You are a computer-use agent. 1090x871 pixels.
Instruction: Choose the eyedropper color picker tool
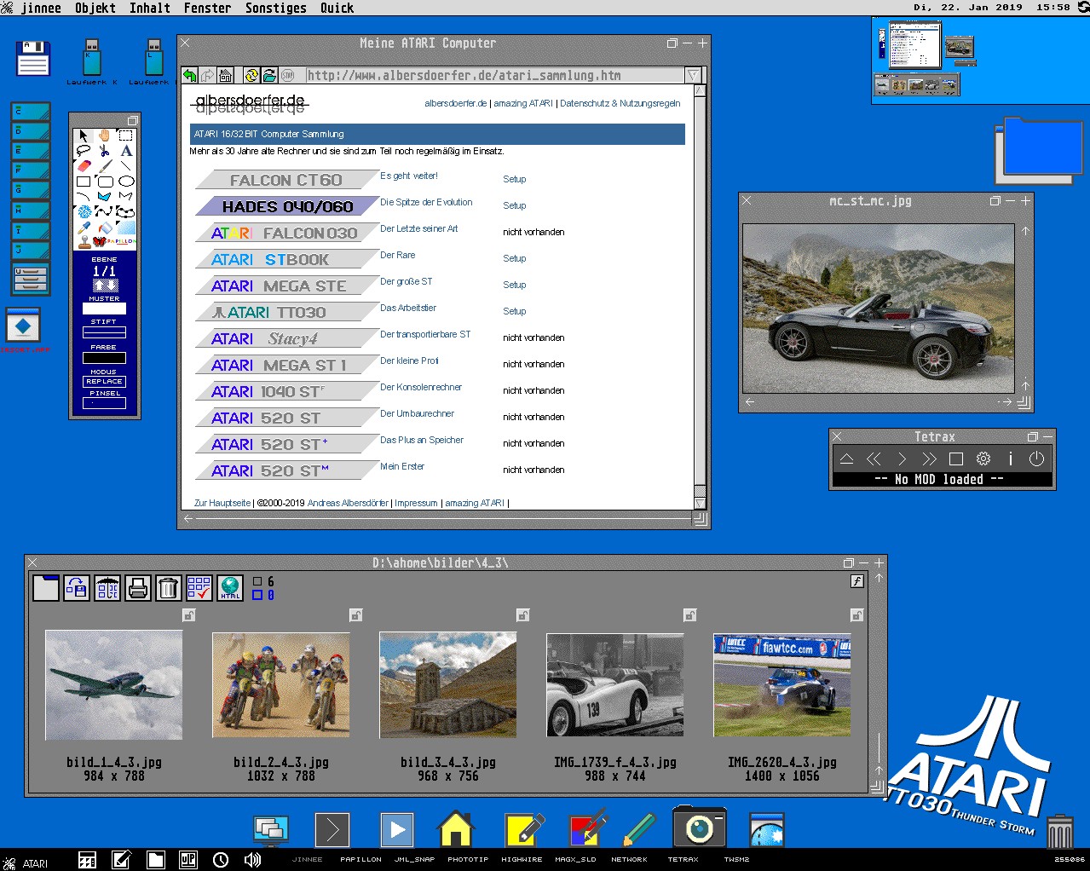[x=83, y=228]
